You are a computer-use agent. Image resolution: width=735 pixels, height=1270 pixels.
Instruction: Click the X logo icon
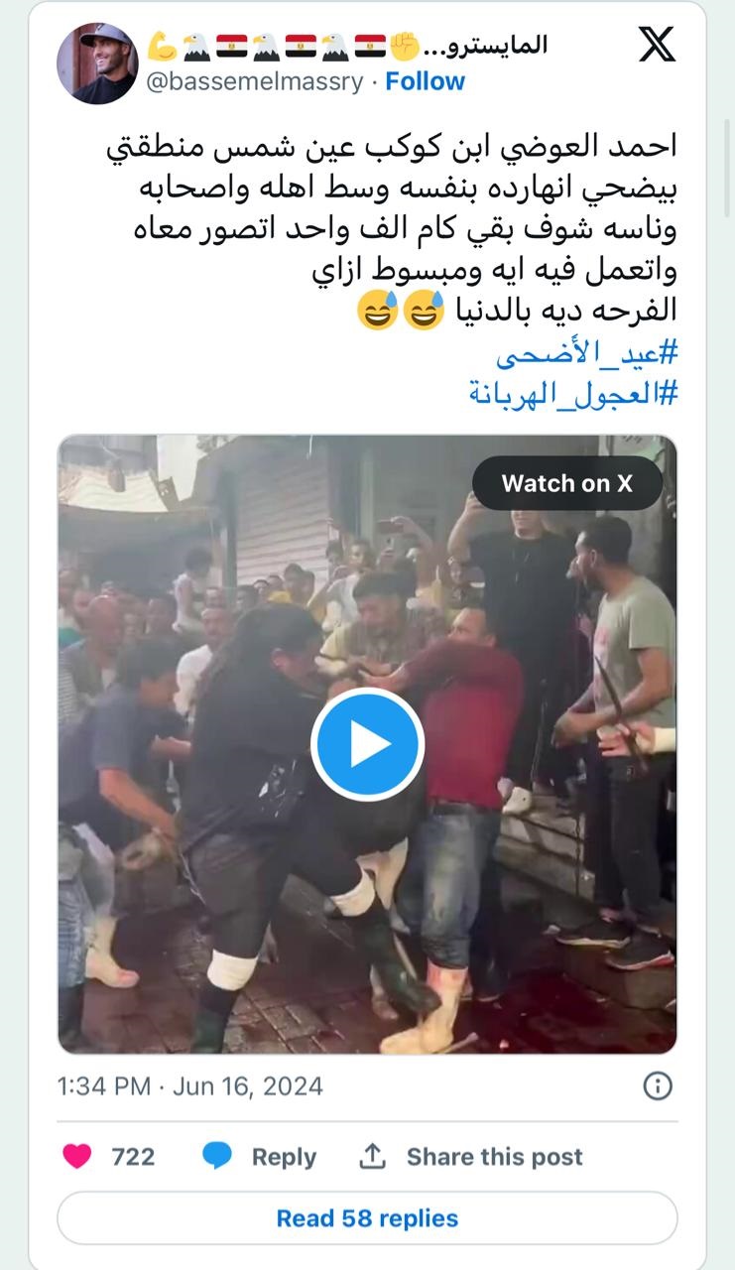pos(656,45)
